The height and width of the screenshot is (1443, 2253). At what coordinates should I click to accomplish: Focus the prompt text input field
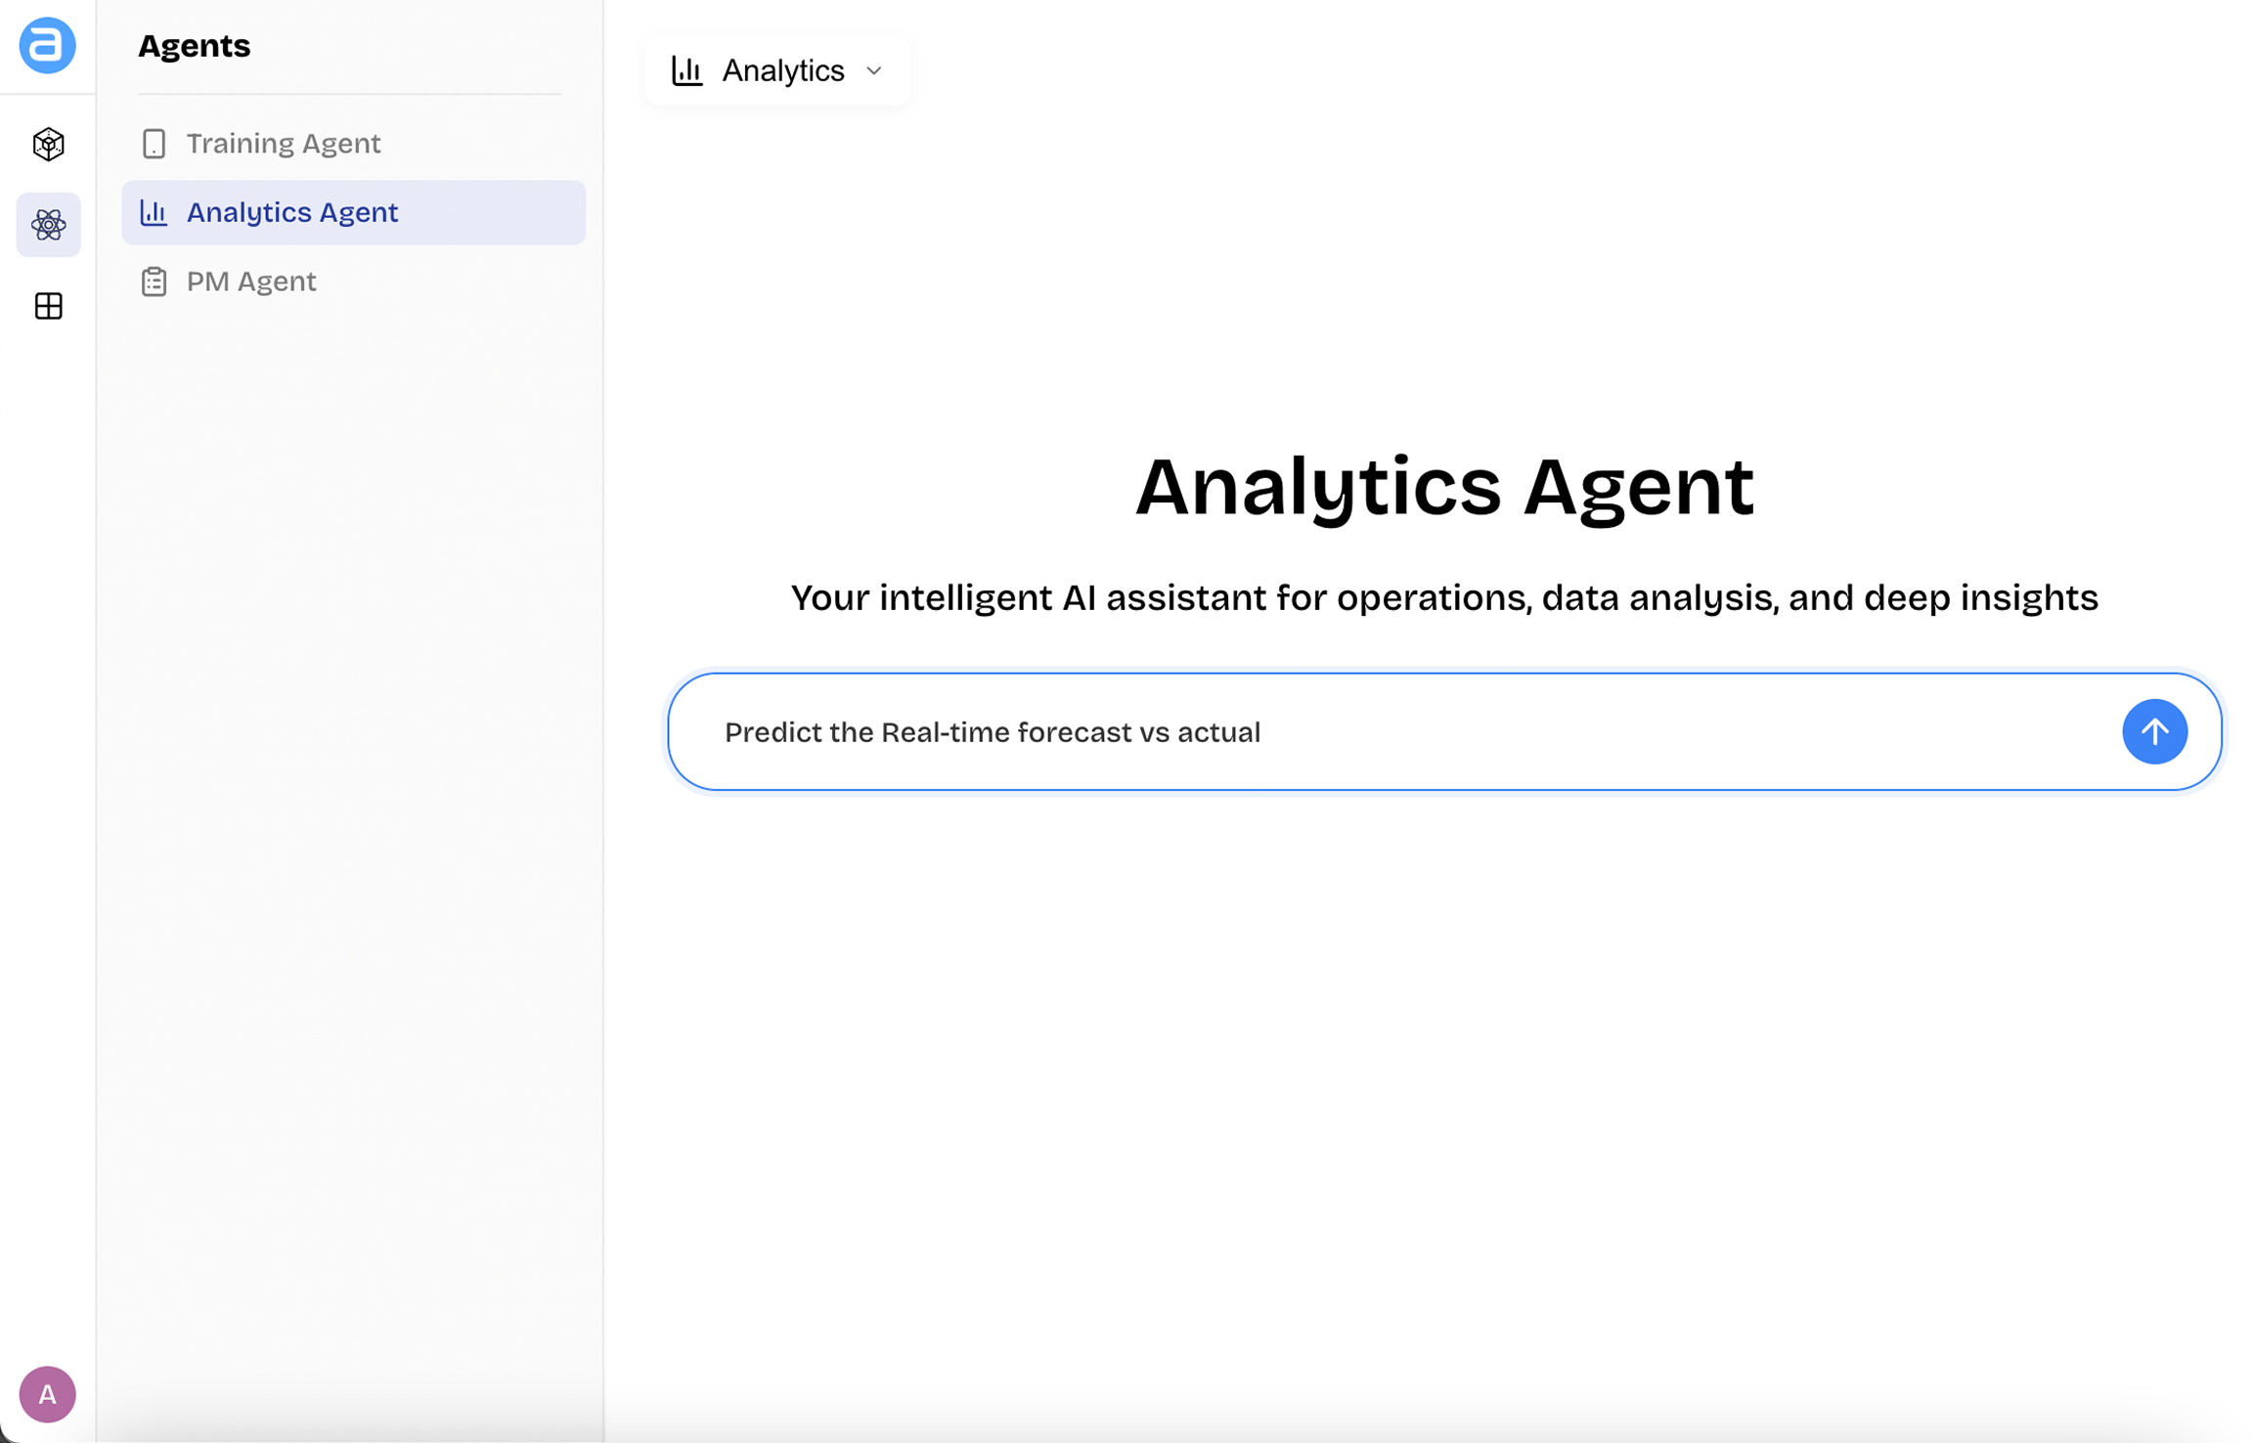click(x=1662, y=731)
